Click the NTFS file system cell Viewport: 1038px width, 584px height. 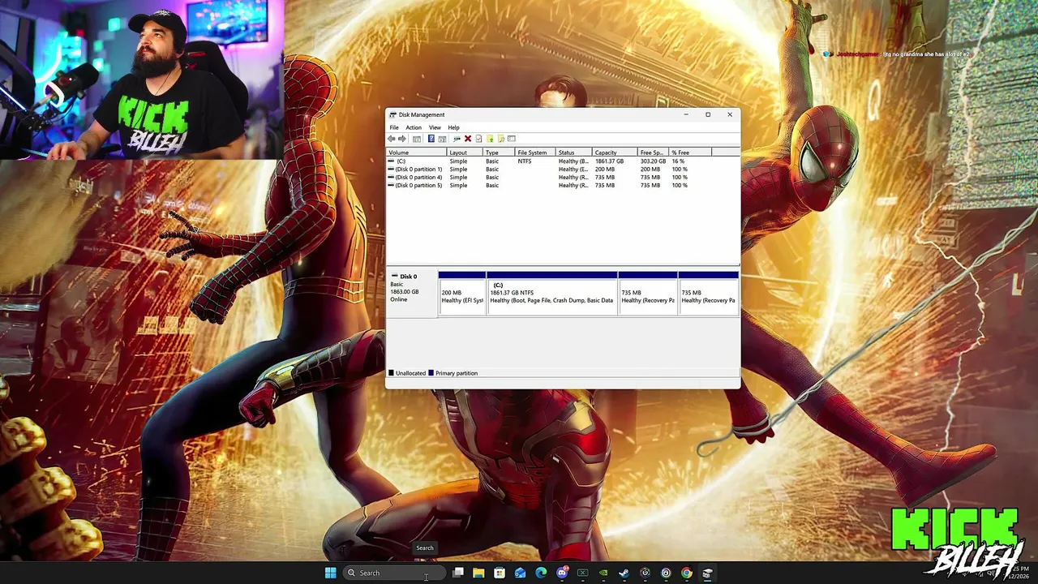[525, 161]
